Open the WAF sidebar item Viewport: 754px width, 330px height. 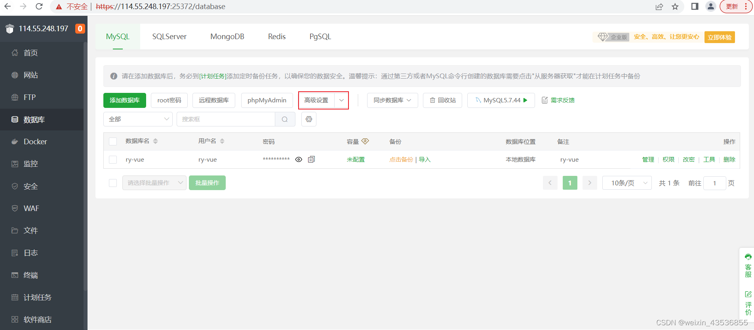42,208
